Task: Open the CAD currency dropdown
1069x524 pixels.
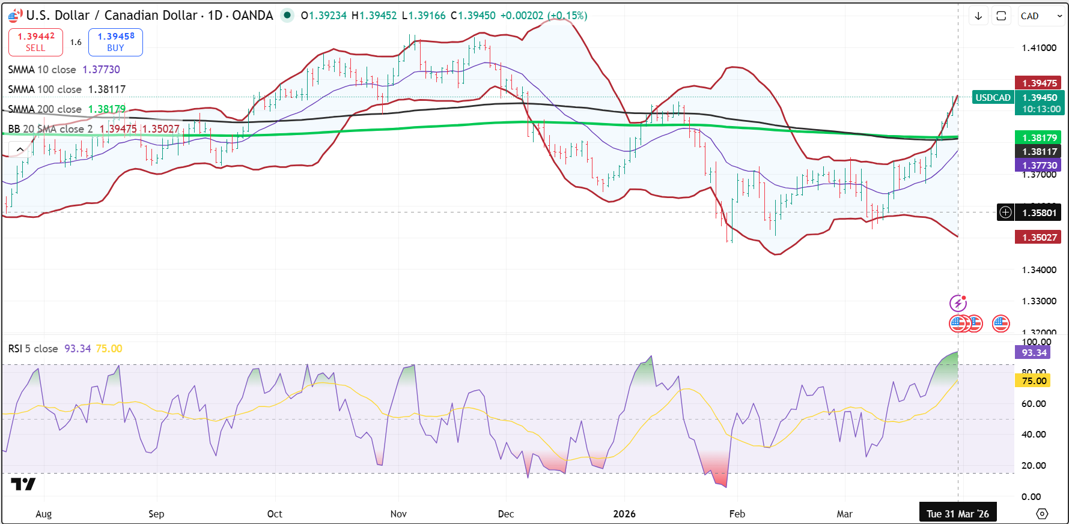Action: point(1041,16)
